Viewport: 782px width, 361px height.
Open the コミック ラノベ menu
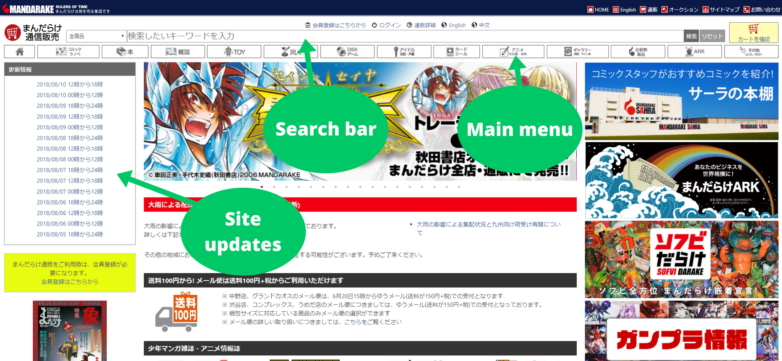coord(68,52)
